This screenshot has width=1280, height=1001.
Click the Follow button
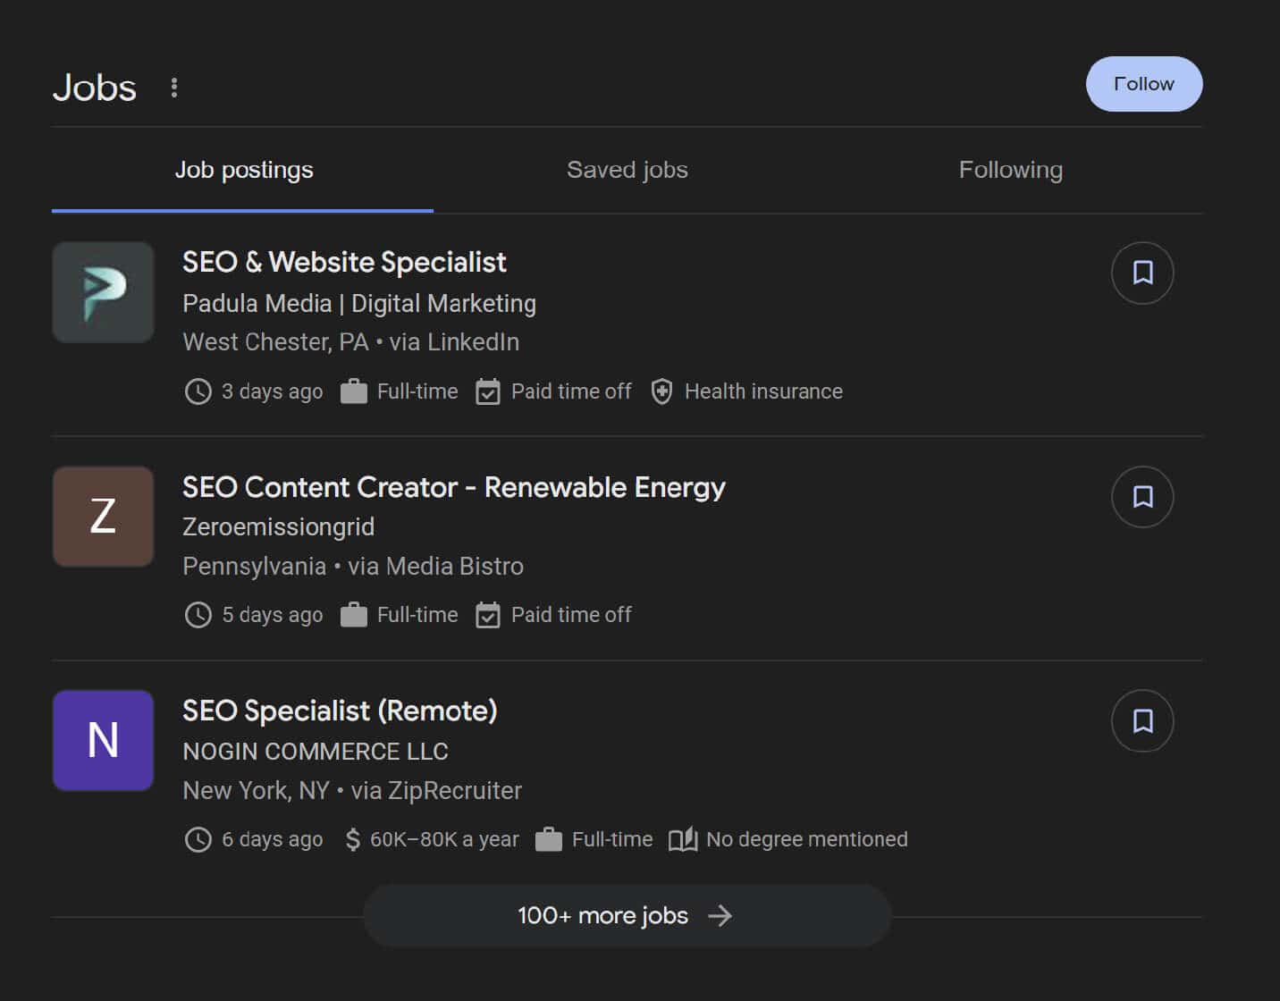tap(1143, 84)
